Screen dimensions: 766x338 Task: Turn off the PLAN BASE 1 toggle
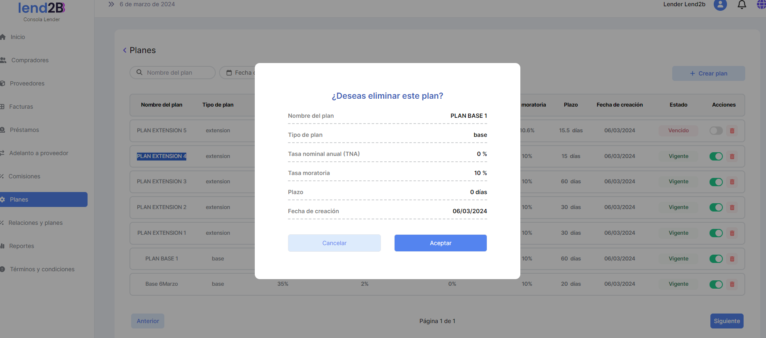tap(716, 259)
